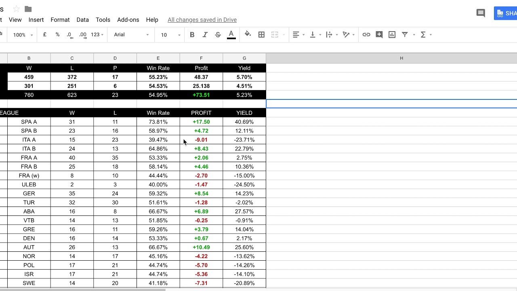Open the Help menu
Viewport: 517px width, 291px height.
(x=152, y=19)
